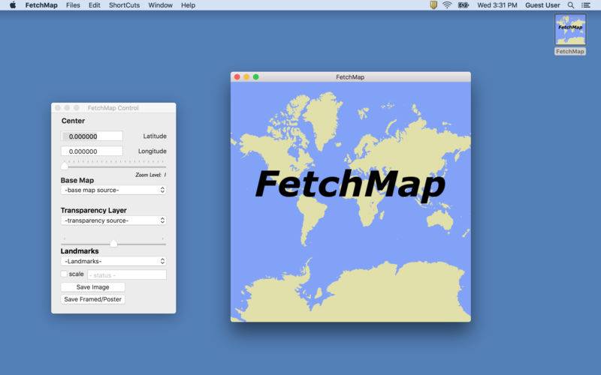The height and width of the screenshot is (375, 601).
Task: Open the transparency source dropdown
Action: click(113, 220)
